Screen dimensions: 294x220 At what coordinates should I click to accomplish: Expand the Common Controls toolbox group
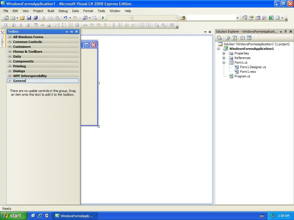coord(10,42)
